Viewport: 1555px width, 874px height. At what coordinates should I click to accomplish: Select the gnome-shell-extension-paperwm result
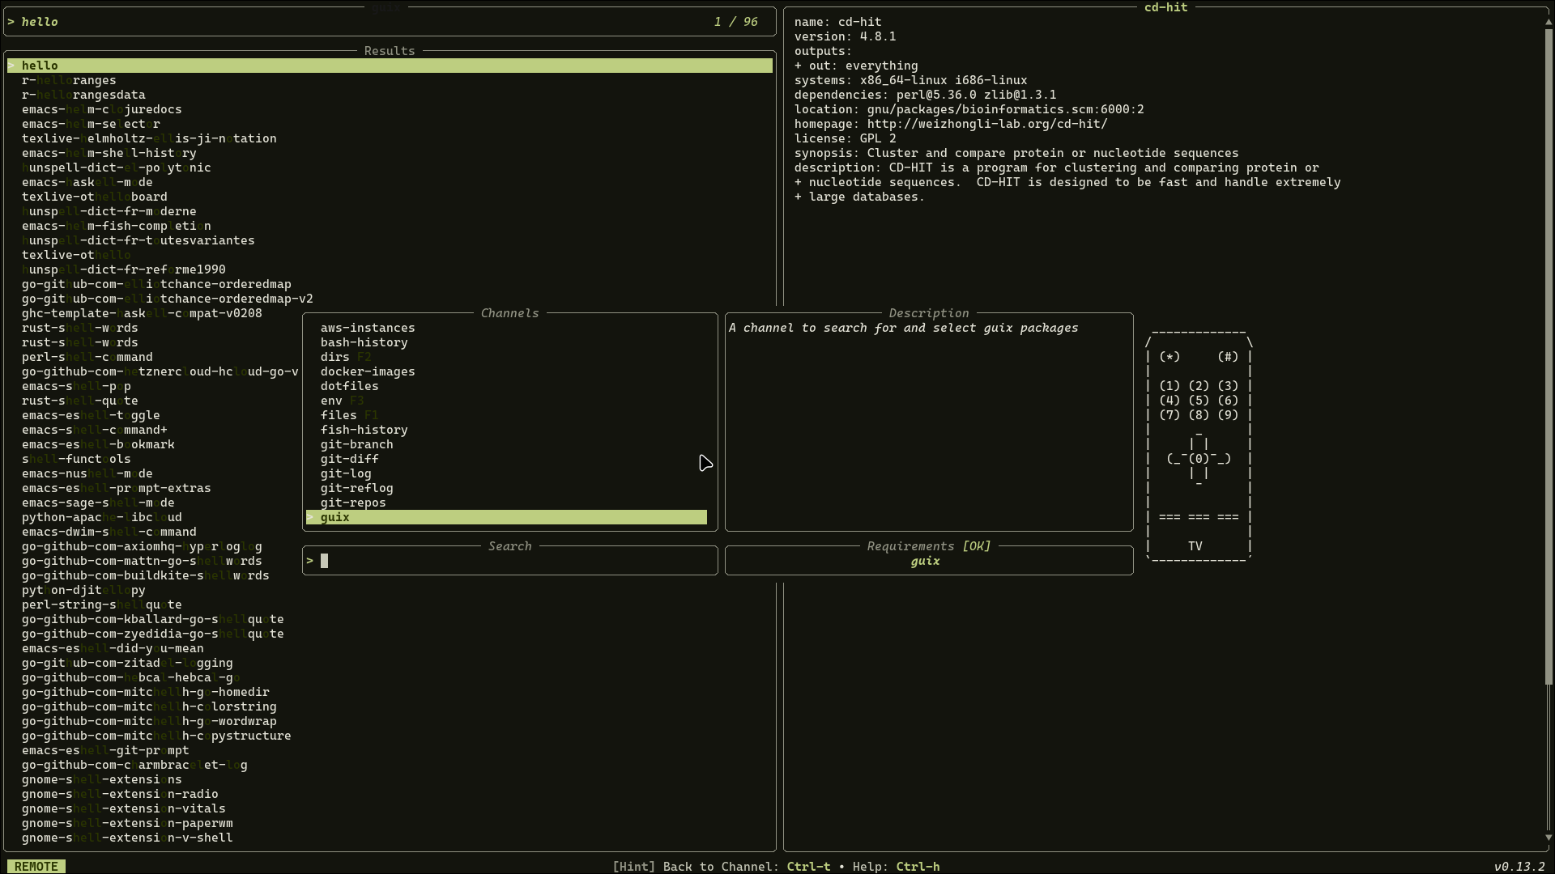point(127,823)
